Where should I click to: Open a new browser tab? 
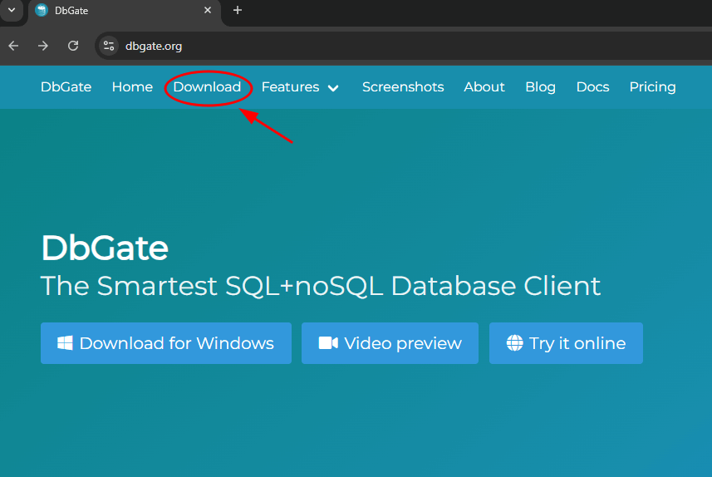[238, 10]
